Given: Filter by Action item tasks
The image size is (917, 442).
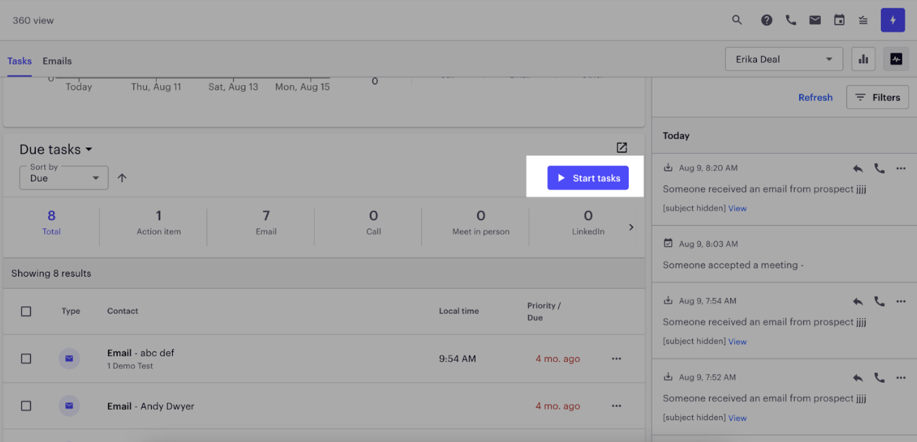Looking at the screenshot, I should click(159, 222).
